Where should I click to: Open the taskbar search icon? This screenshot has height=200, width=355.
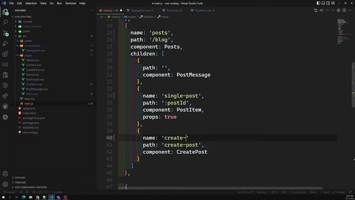(x=10, y=197)
